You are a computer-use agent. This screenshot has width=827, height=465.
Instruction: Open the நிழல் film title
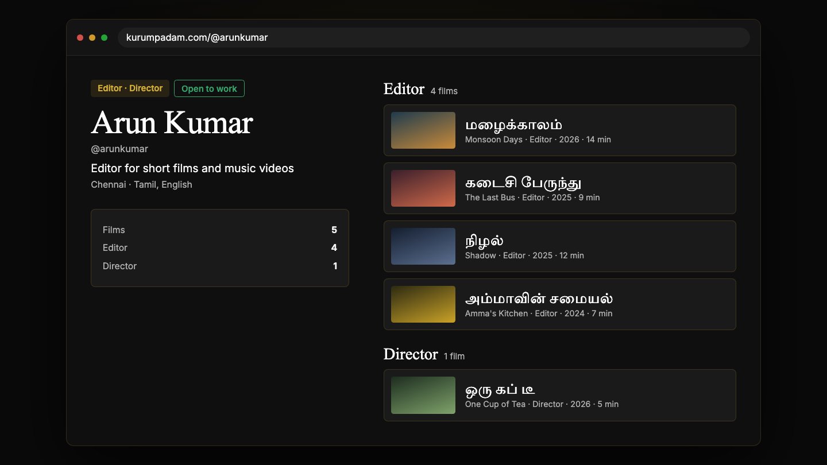[x=484, y=241]
